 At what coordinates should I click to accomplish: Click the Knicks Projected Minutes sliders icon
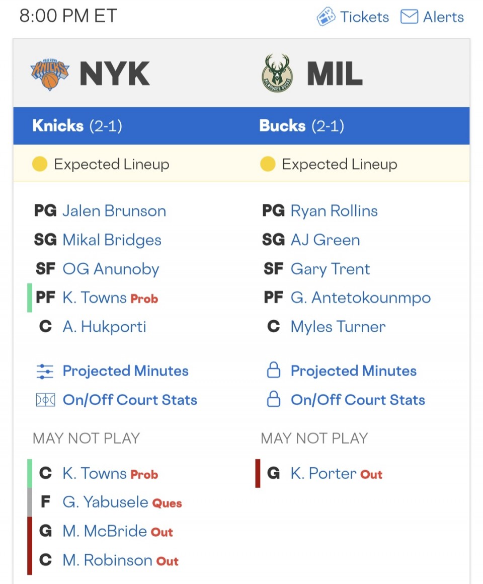tap(45, 372)
